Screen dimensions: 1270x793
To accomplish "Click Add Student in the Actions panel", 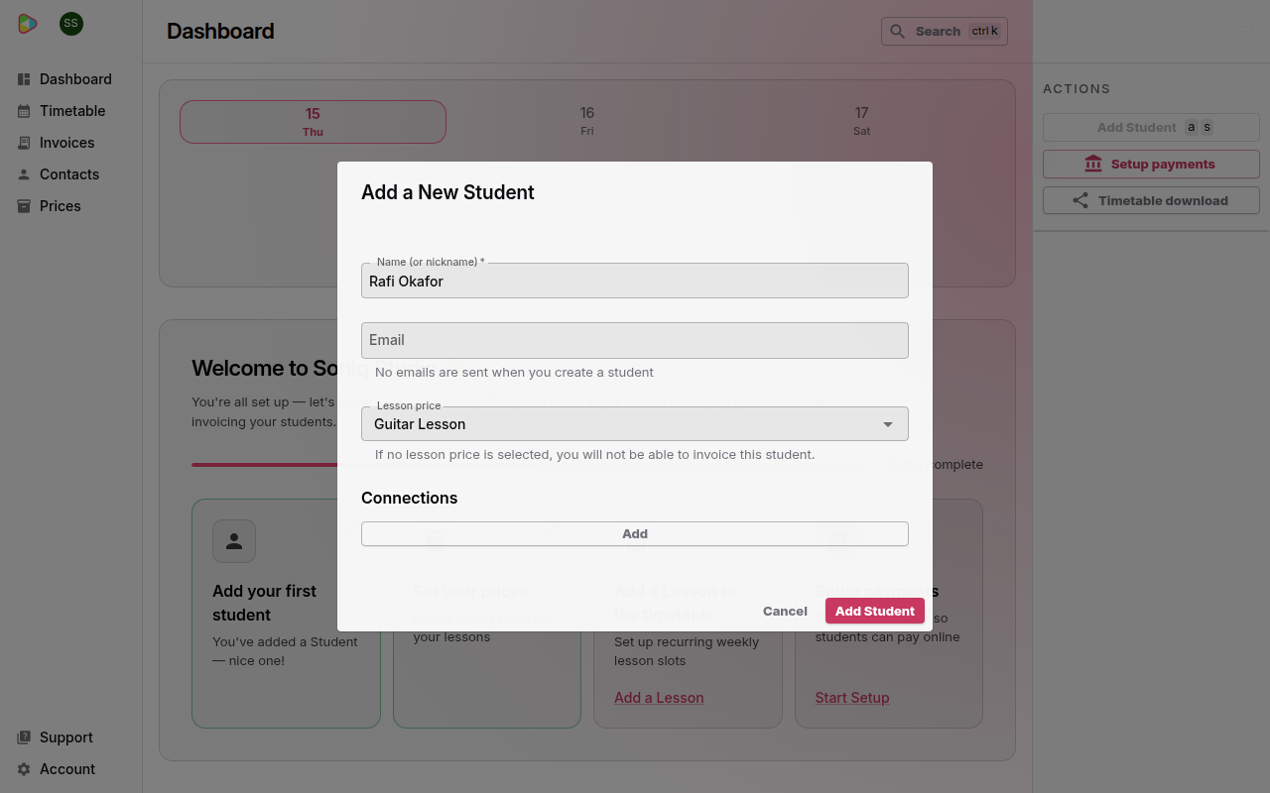I will click(x=1151, y=127).
